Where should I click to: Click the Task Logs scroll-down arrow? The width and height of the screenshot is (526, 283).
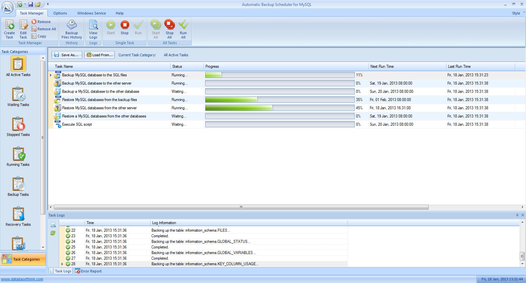coord(522,264)
